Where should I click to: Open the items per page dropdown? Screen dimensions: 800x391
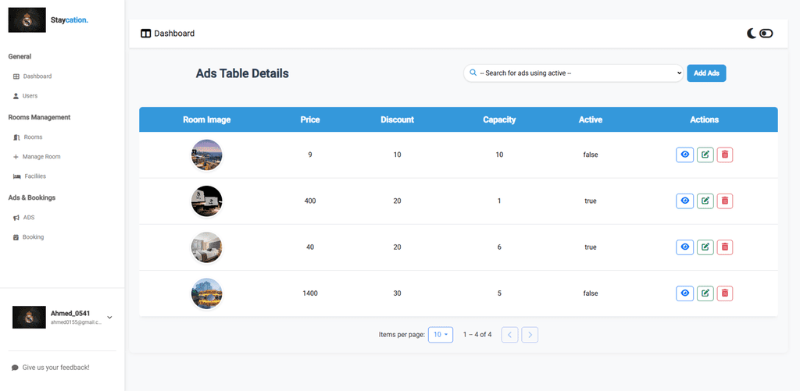tap(440, 335)
